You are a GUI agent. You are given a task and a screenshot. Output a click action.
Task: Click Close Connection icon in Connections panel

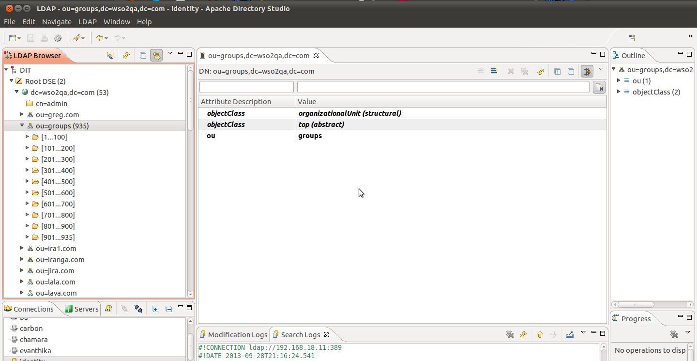coord(138,309)
